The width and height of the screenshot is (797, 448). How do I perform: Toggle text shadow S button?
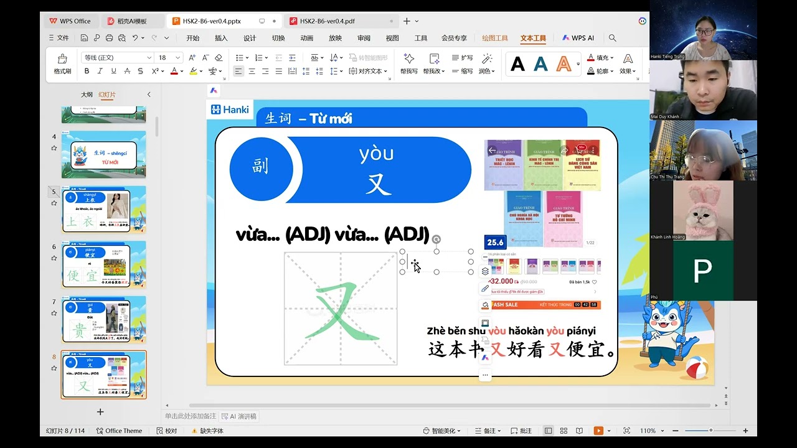point(140,71)
